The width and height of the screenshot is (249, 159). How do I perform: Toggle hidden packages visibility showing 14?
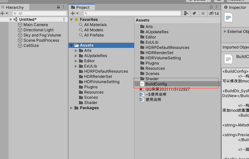coord(214,13)
